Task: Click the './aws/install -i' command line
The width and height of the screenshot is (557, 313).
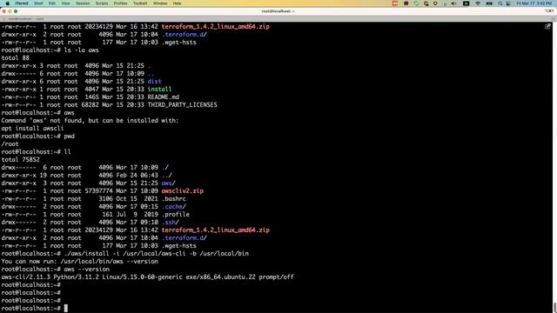Action: [x=157, y=253]
